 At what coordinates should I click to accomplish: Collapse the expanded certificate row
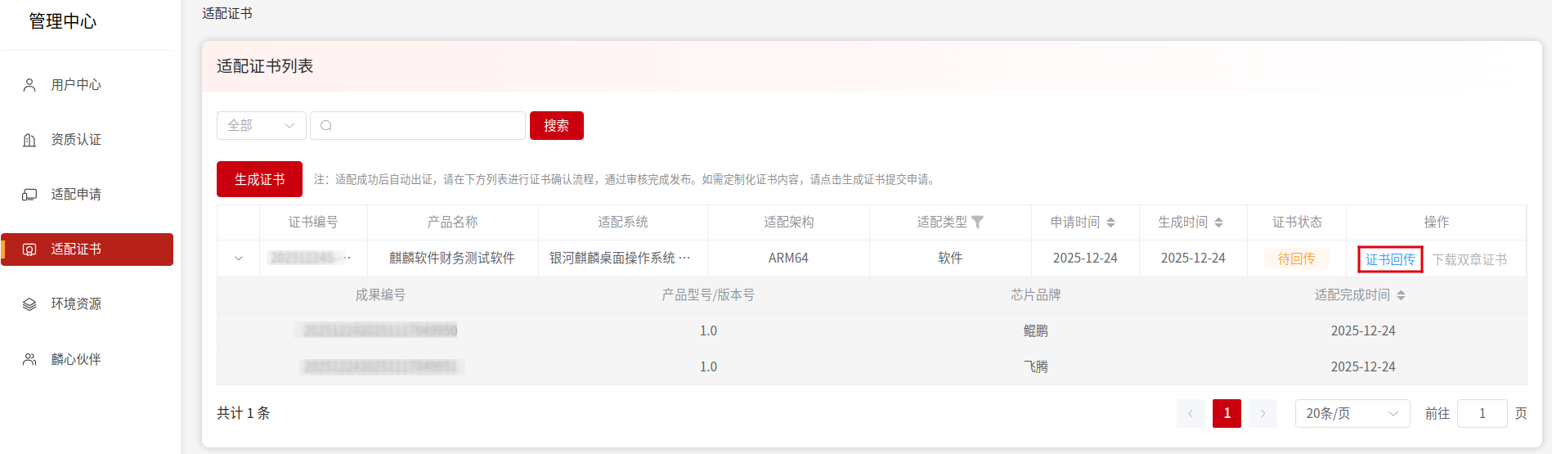point(239,258)
